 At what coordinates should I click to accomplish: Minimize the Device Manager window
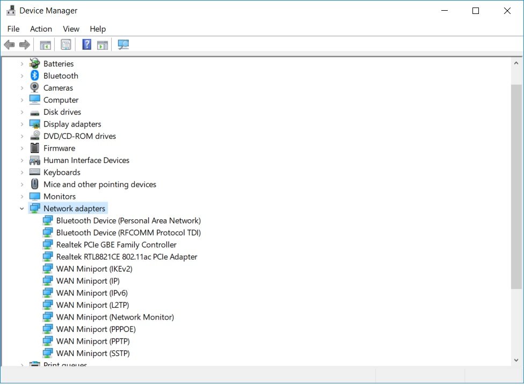click(x=445, y=11)
